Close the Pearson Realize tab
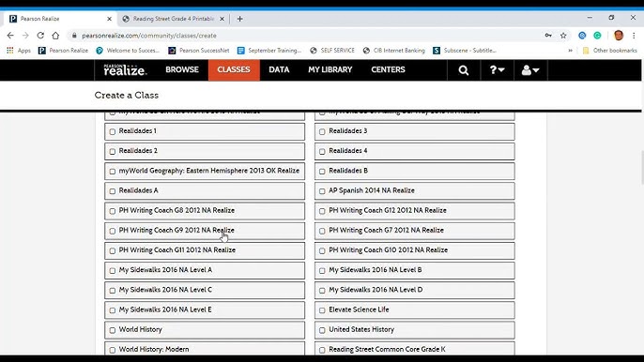644x362 pixels. click(x=109, y=19)
